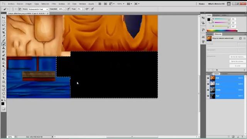Open the Edición menu
Viewport: 247px width, 139px height.
coord(20,4)
